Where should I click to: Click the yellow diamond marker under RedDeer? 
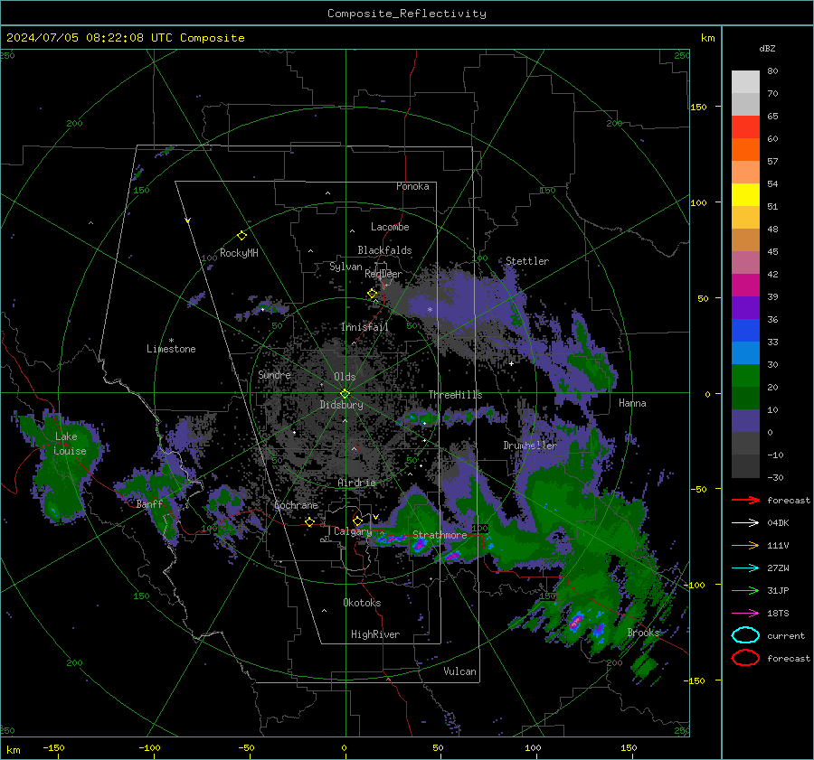point(373,294)
